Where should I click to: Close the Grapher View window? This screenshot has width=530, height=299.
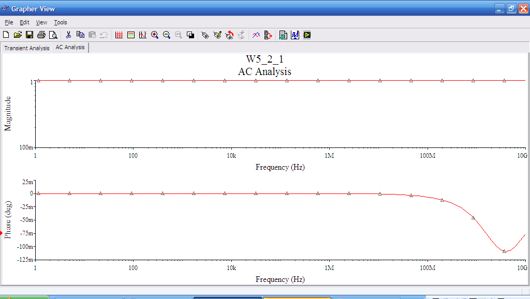(x=524, y=8)
